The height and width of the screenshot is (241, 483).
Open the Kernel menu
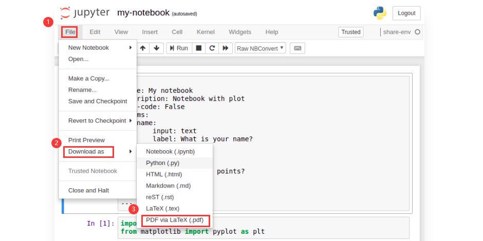click(x=206, y=32)
